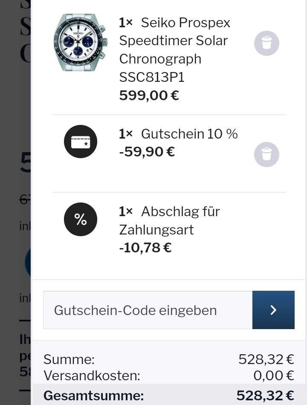Open the Seiko Prospex Speedtimer Solar Chronograph title
The image size is (307, 405).
175,49
